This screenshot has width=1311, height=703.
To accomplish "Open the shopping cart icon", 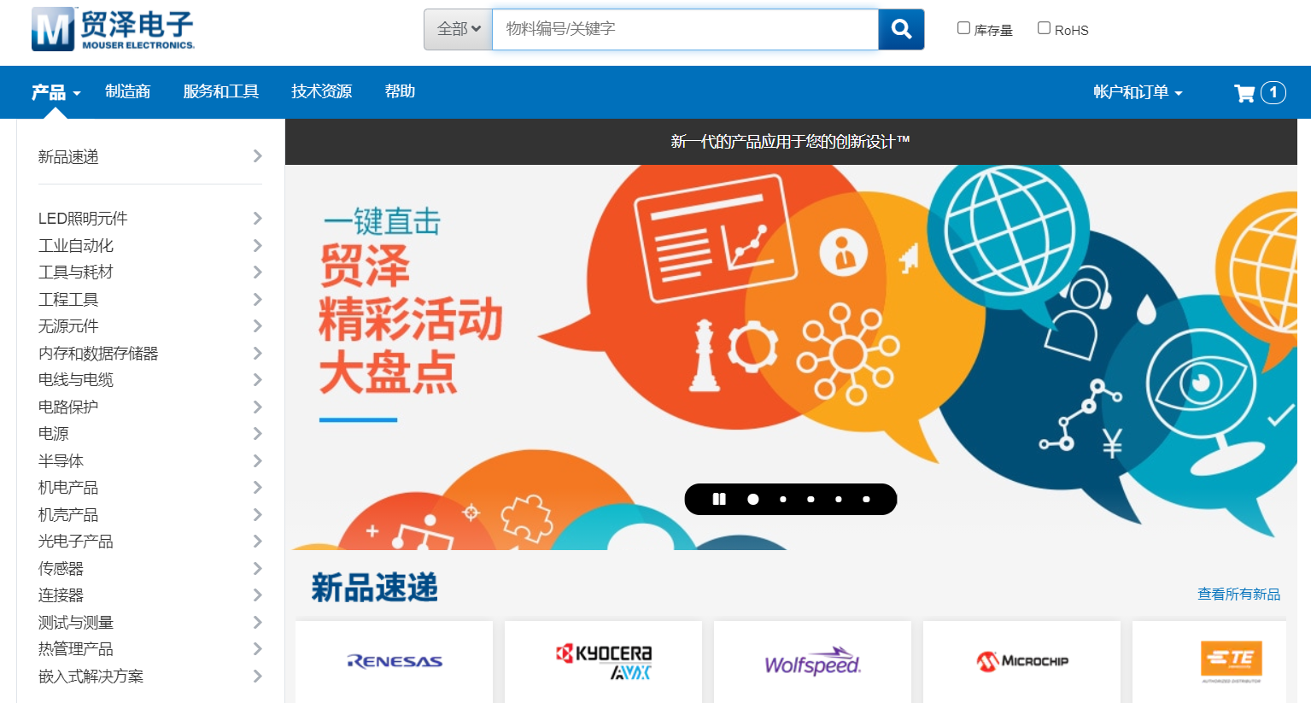I will pyautogui.click(x=1244, y=92).
